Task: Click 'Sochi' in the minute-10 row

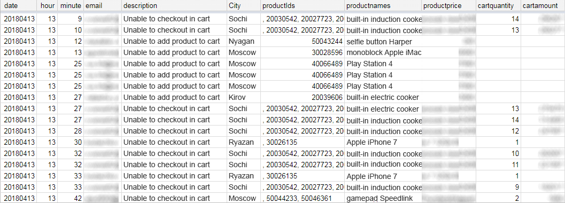Action: click(243, 30)
